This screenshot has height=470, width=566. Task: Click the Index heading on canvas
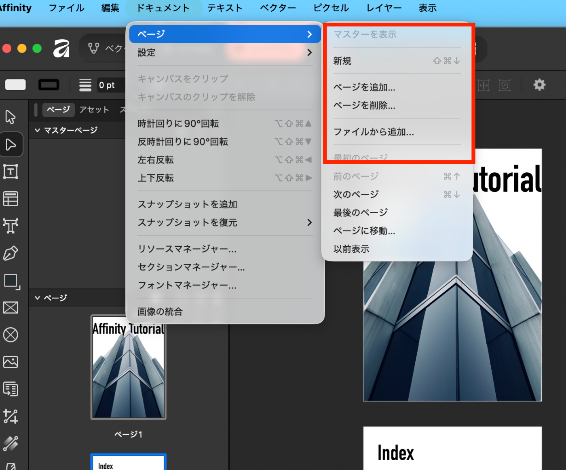(396, 453)
